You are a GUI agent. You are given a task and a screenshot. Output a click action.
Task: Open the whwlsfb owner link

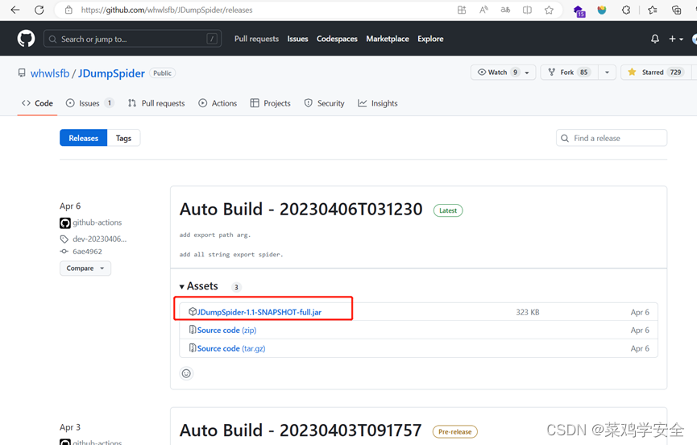point(50,73)
